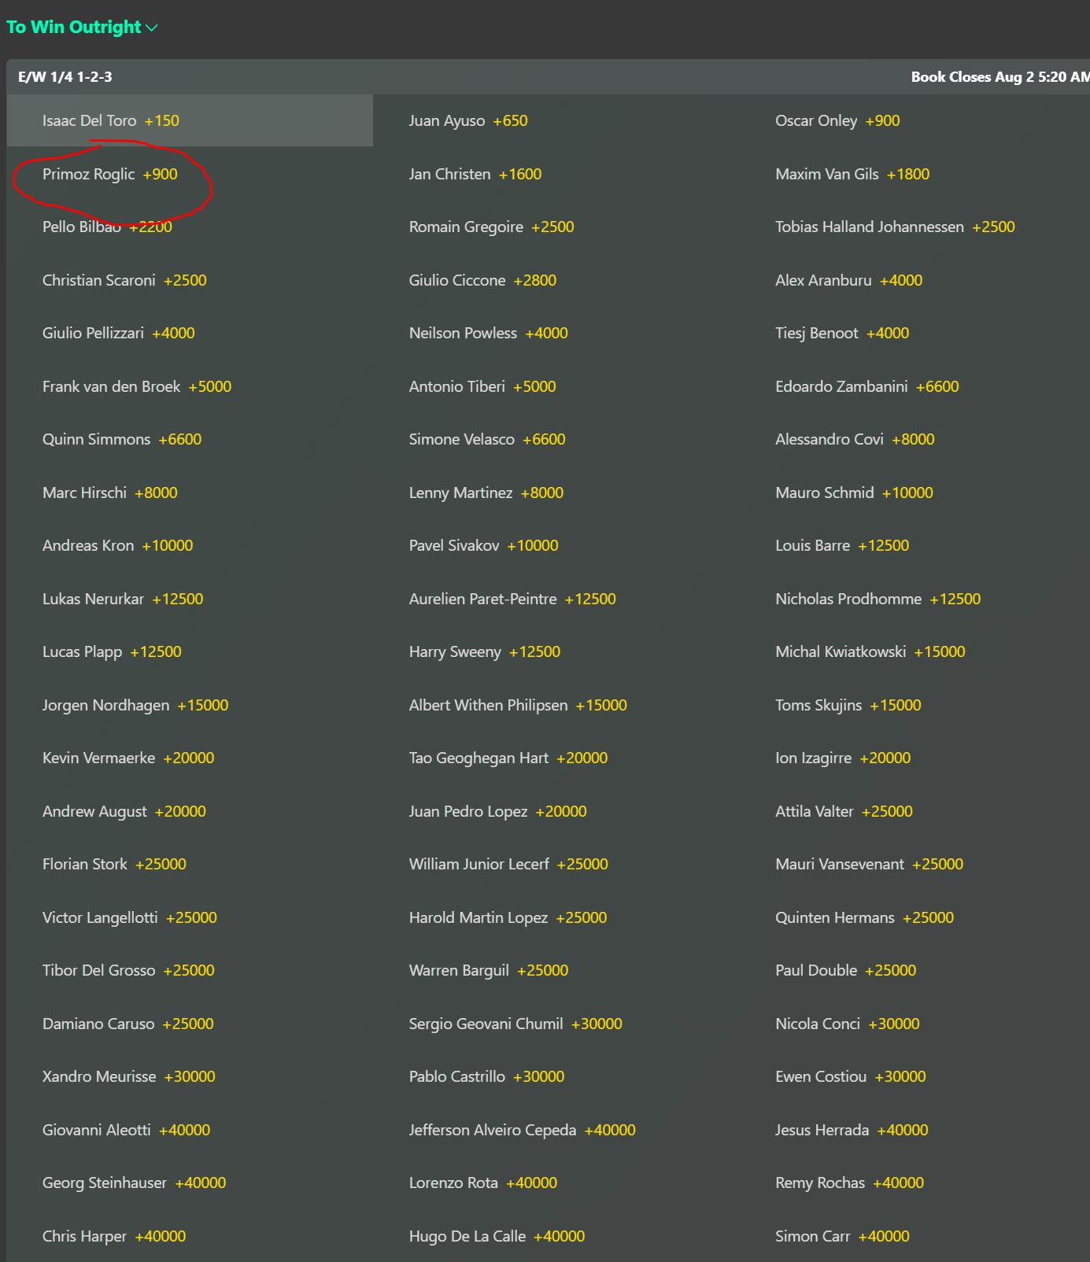
Task: Pick Pello Bilbao at +2200
Action: [107, 227]
